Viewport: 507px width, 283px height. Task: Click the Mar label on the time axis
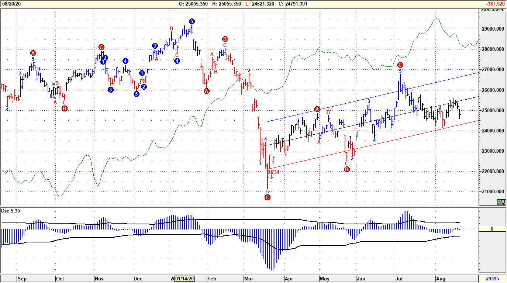pyautogui.click(x=248, y=279)
